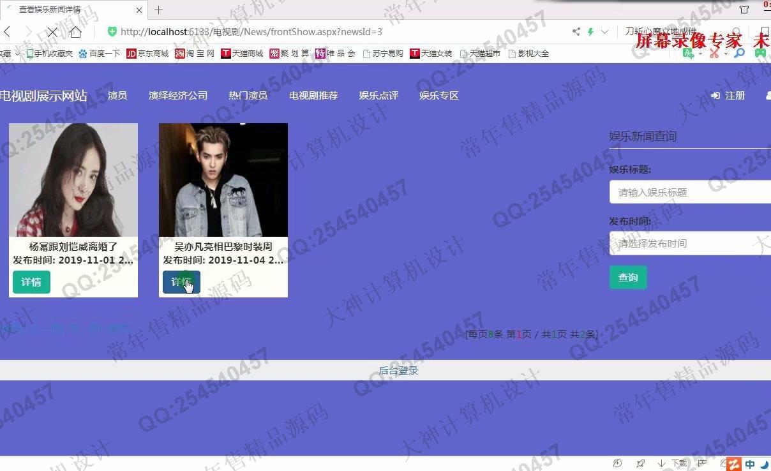
Task: Open 详情 for 杨幂跟刘恺威离婚了
Action: pos(31,282)
